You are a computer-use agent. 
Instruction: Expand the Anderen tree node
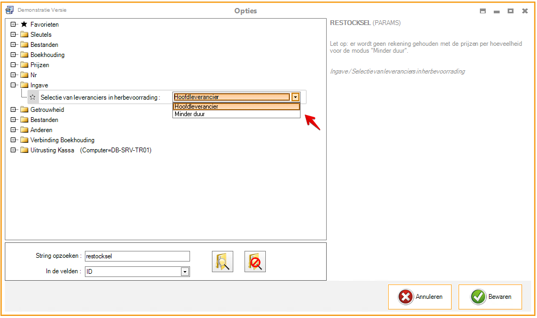[13, 130]
